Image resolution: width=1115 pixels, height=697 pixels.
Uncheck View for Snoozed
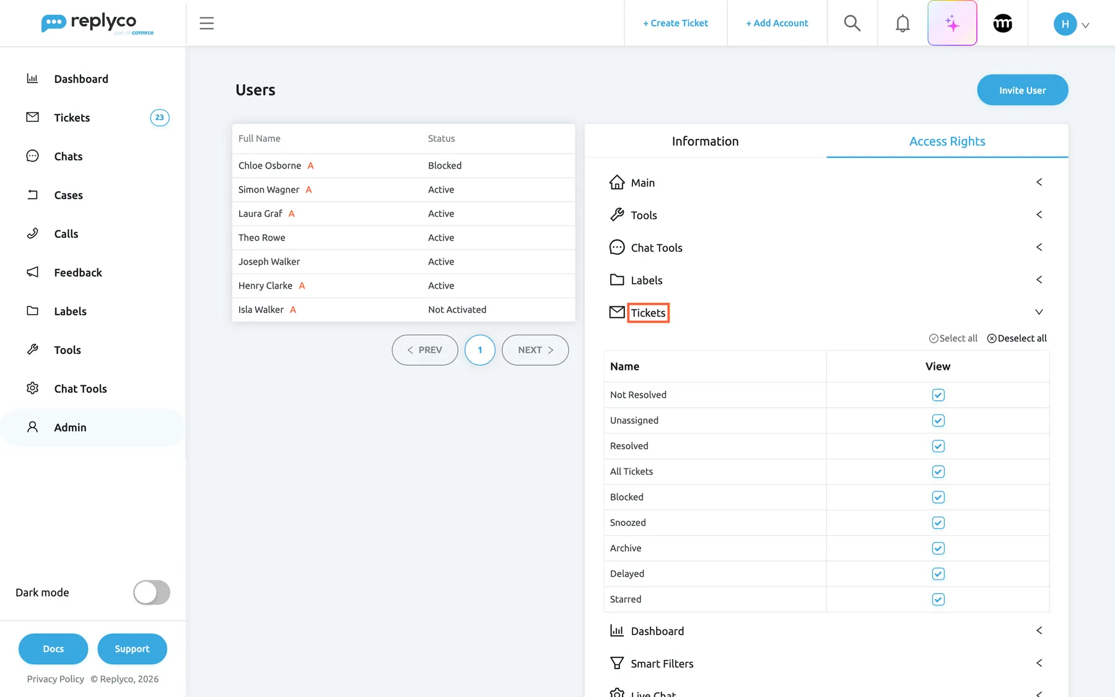[x=938, y=522]
